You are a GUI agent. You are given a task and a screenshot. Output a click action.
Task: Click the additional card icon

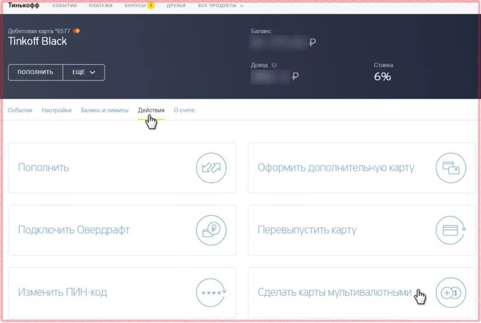(450, 168)
